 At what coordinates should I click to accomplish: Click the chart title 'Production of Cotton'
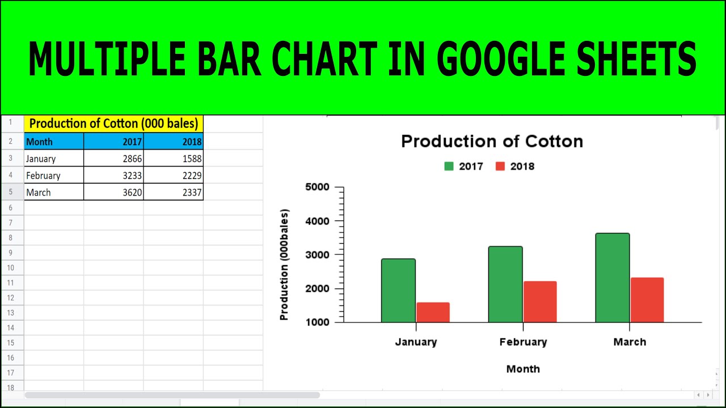click(492, 141)
